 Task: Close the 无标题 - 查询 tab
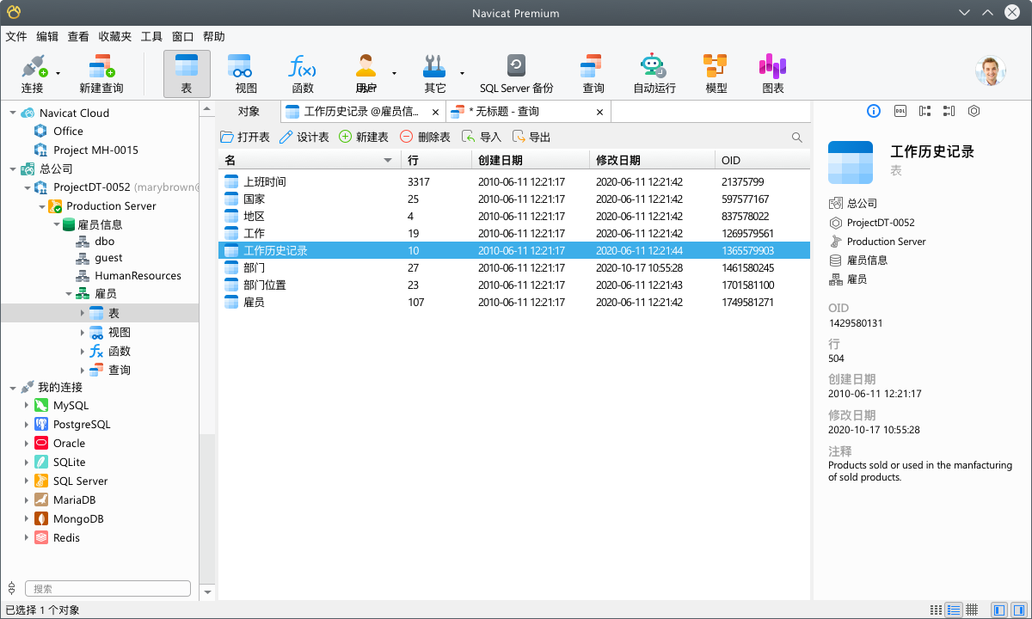[600, 112]
